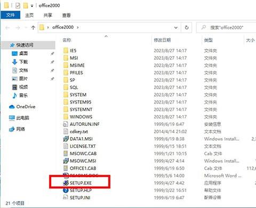Click the 应用程序 type cell
Viewport: 256px width, 208px height.
pyautogui.click(x=213, y=183)
